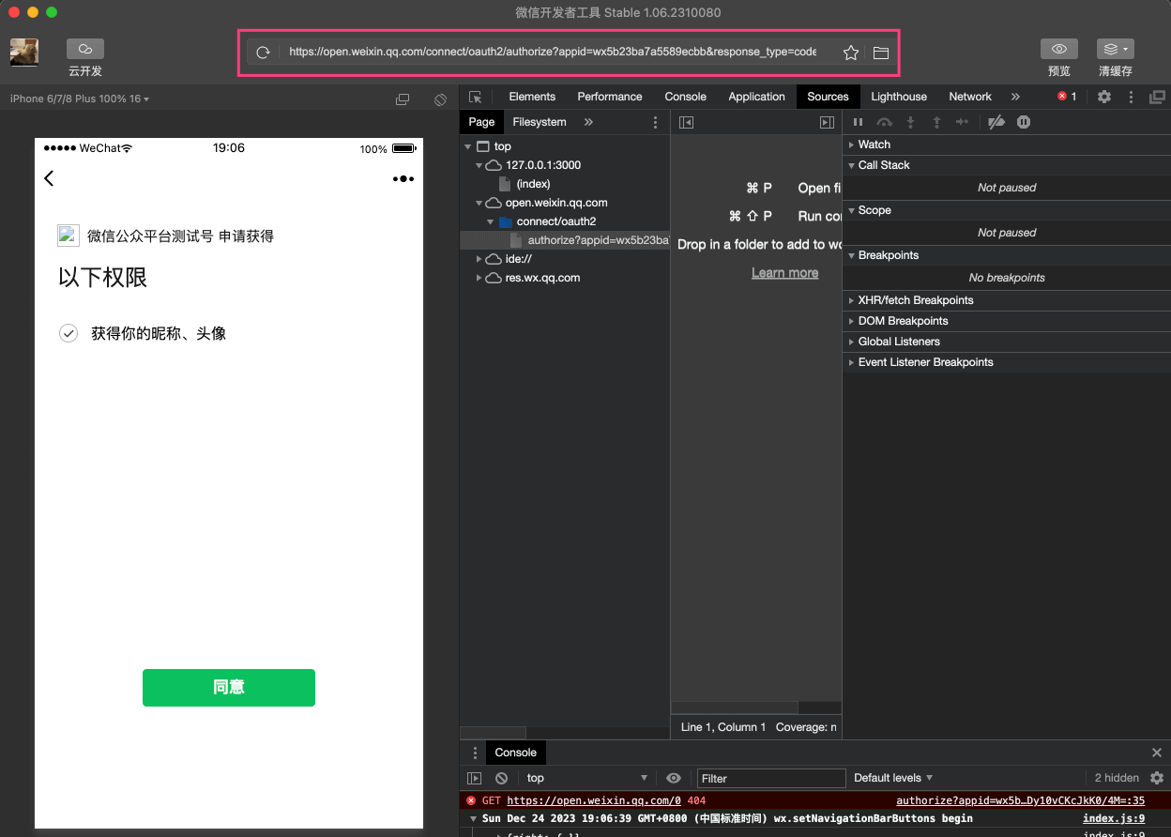Pause script execution in the debugger
The height and width of the screenshot is (837, 1171).
(858, 121)
